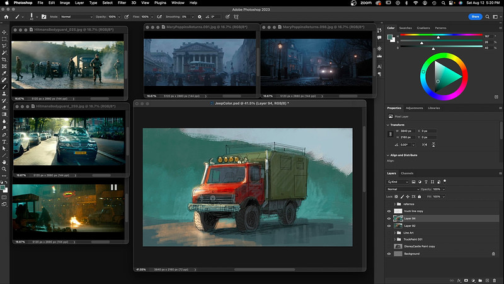Select the Type tool in the toolbar
The image size is (504, 284).
tap(4, 141)
